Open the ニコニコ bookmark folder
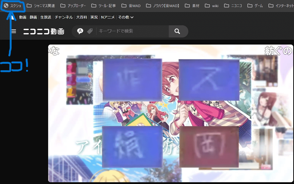The width and height of the screenshot is (294, 184). click(233, 6)
